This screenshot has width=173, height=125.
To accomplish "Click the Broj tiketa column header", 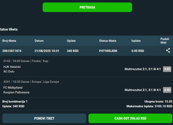I will tap(9, 41).
